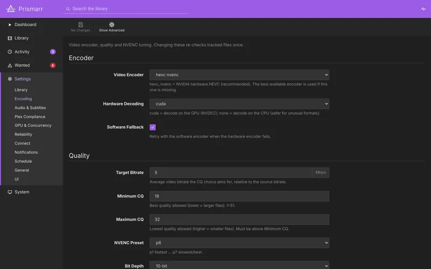431x269 pixels.
Task: Open Audio & Subtitles settings
Action: point(30,108)
